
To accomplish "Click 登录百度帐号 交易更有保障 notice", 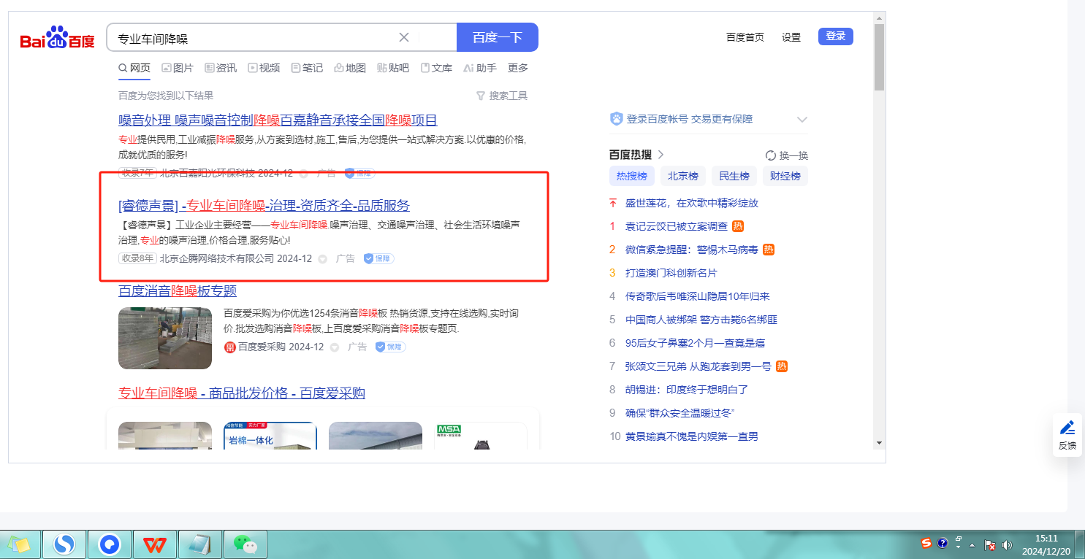I will [690, 119].
